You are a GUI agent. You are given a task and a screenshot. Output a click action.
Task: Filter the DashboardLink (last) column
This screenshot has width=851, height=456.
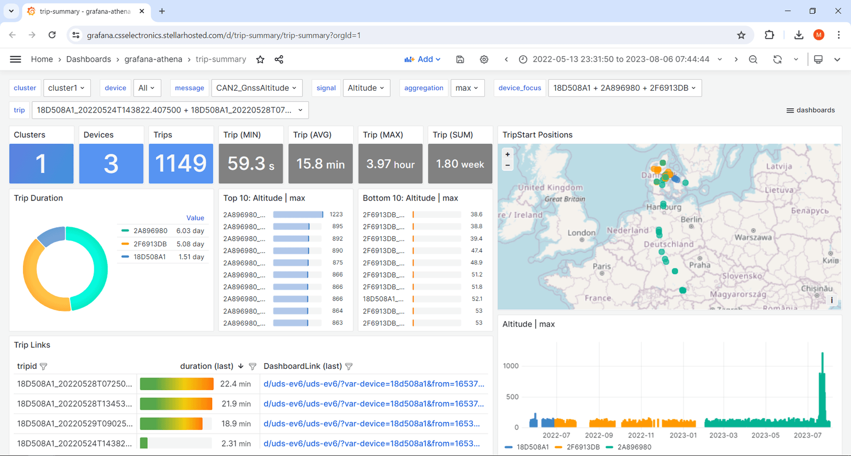(x=349, y=366)
